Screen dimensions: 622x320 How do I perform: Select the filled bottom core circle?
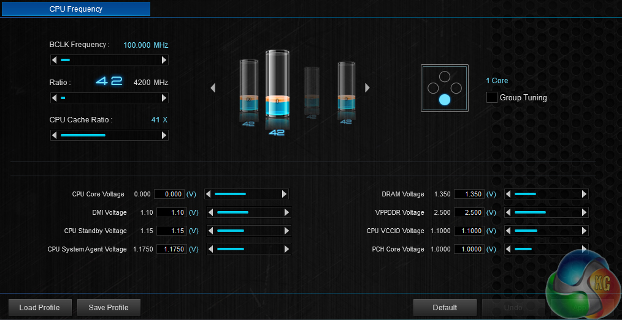pos(445,100)
